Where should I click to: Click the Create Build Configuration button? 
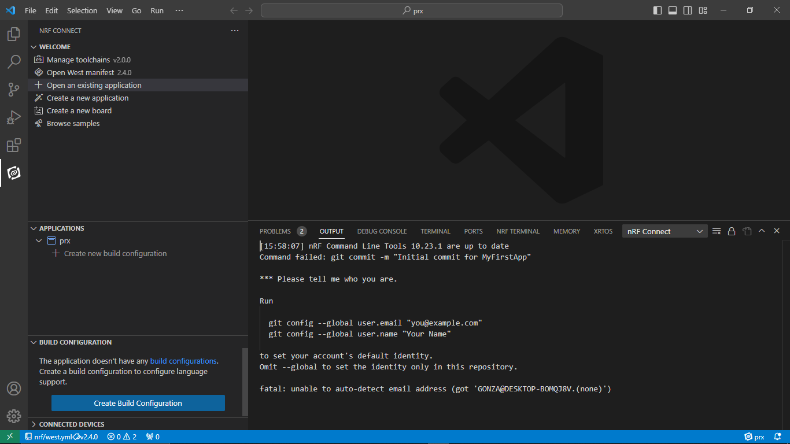pyautogui.click(x=138, y=403)
